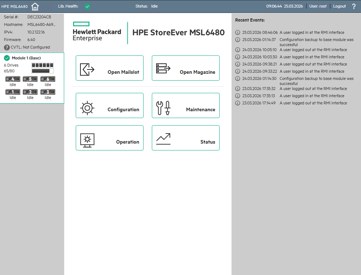Open the Configuration menu tile
Screen dimensions: 361x275
click(x=110, y=105)
